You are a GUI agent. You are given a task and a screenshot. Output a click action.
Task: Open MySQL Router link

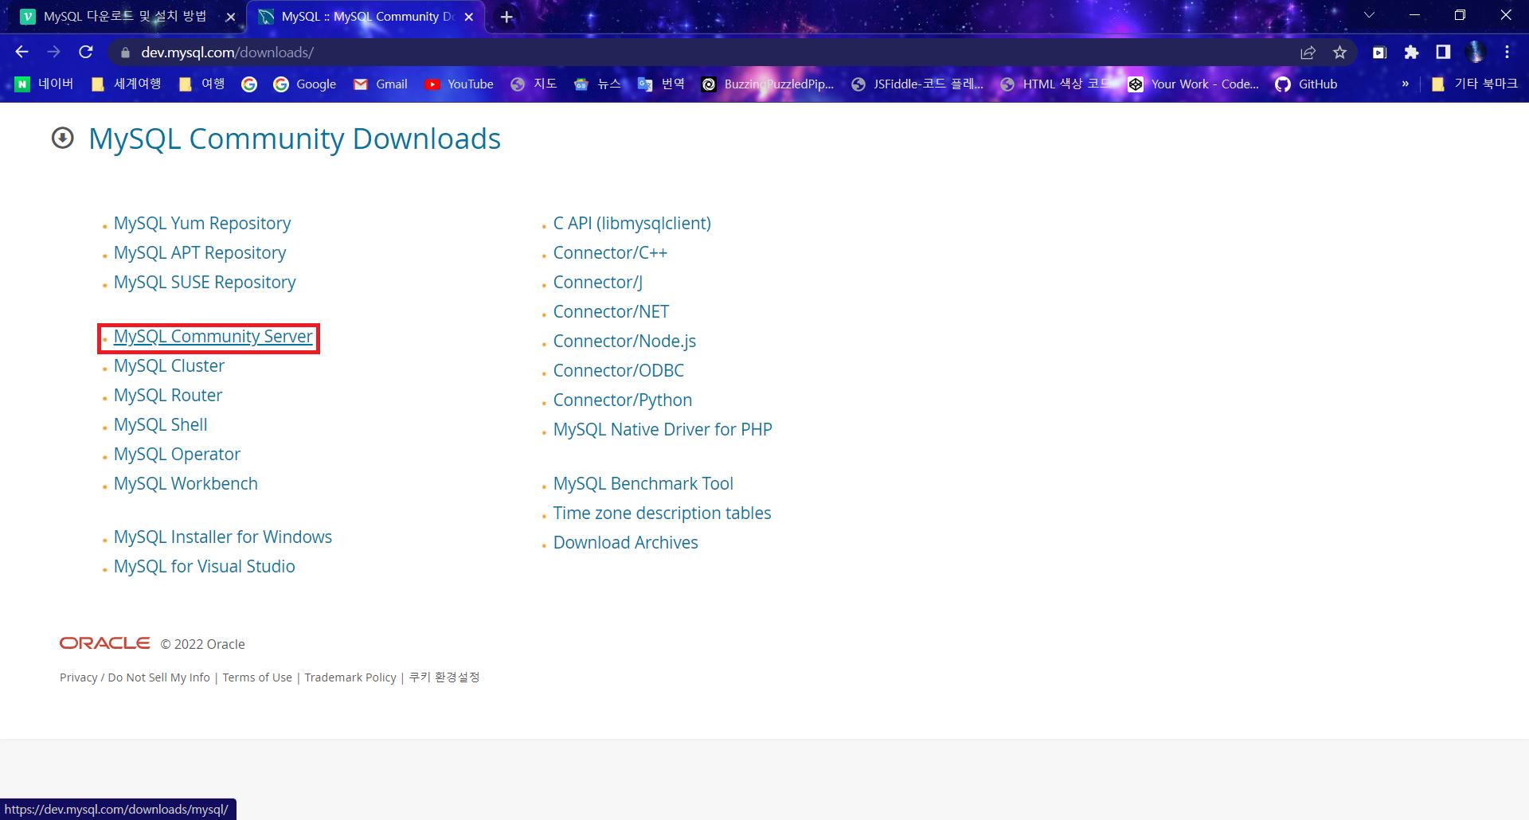168,395
